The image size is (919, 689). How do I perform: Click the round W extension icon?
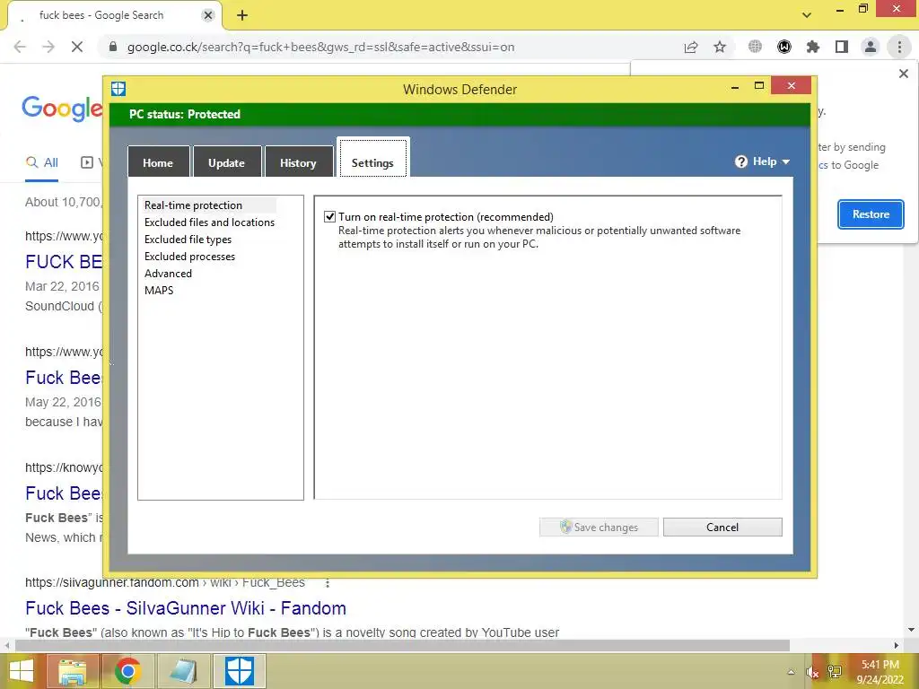click(x=784, y=47)
